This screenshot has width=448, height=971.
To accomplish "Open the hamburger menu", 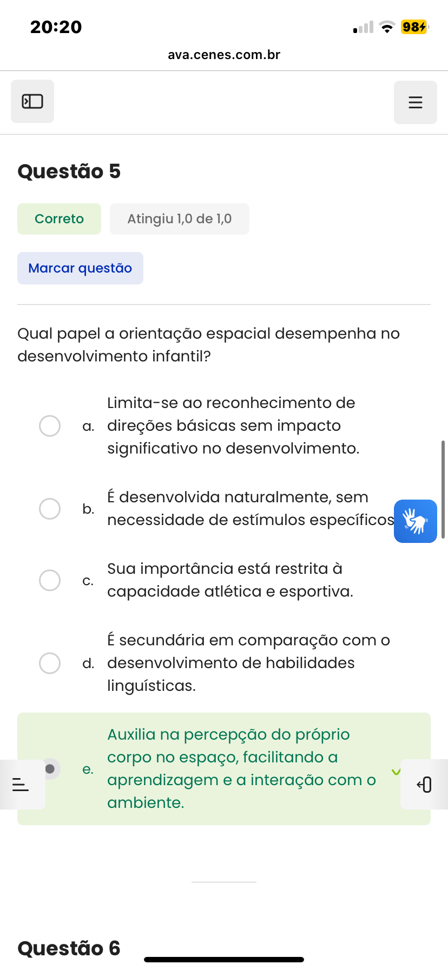I will [415, 102].
